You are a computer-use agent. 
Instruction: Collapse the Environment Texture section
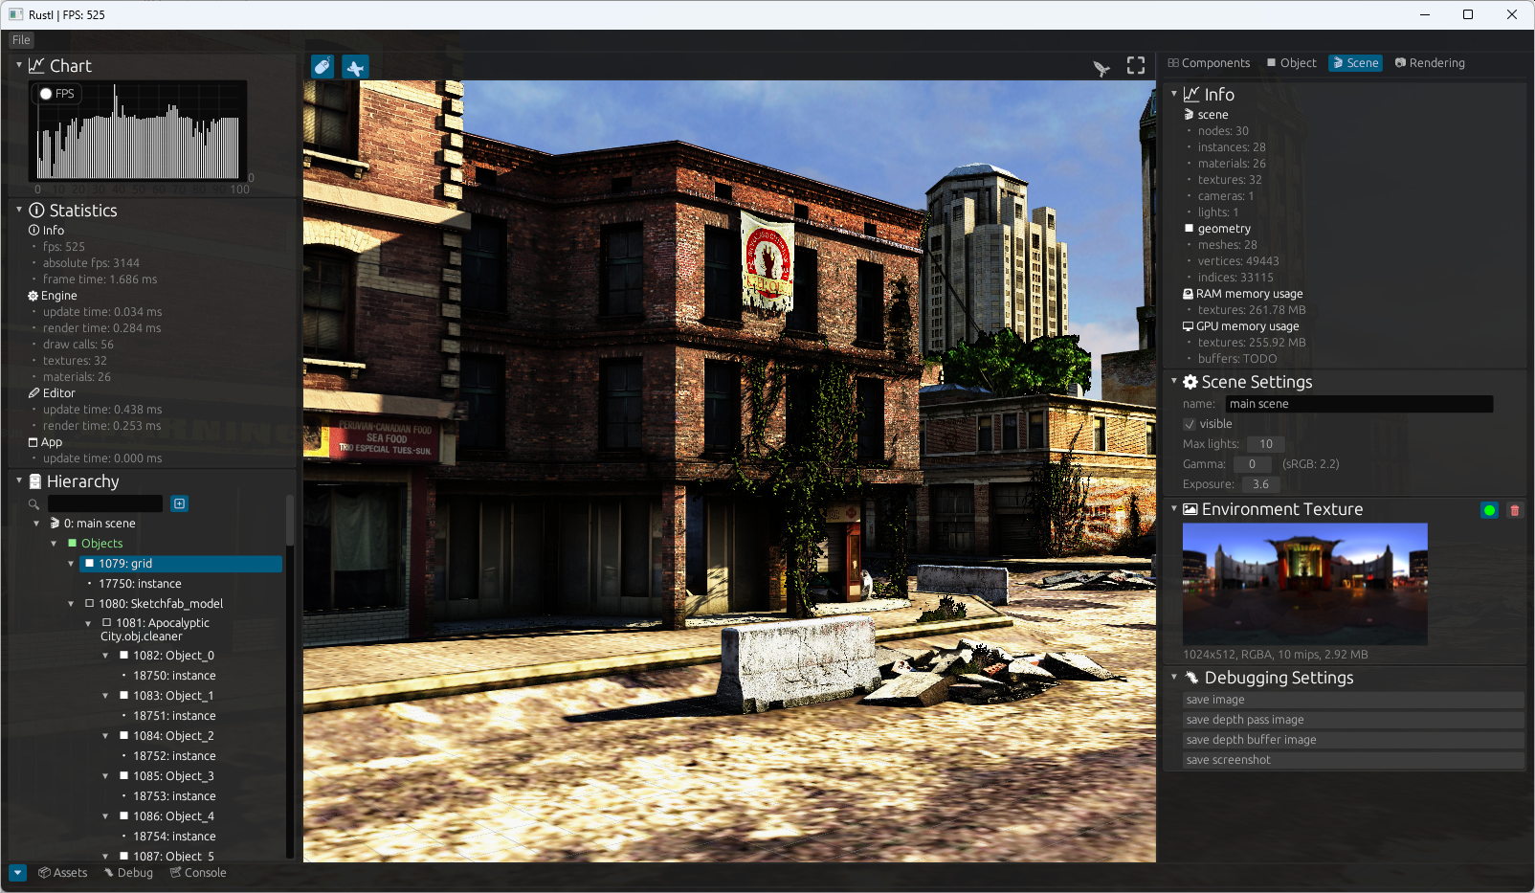pos(1174,508)
